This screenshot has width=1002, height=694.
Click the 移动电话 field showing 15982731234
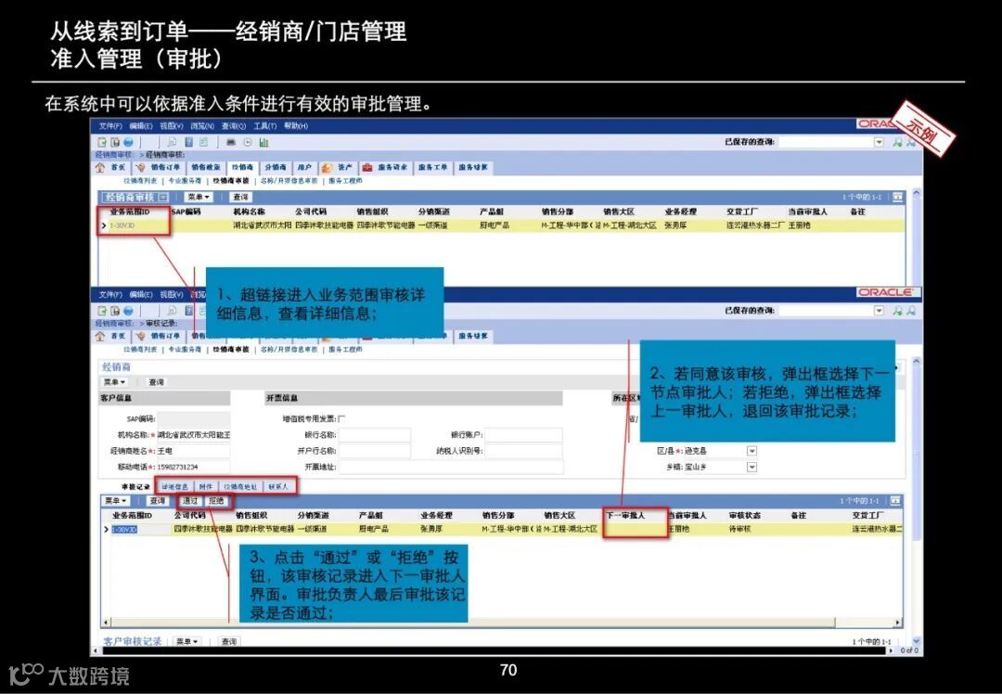coord(193,467)
